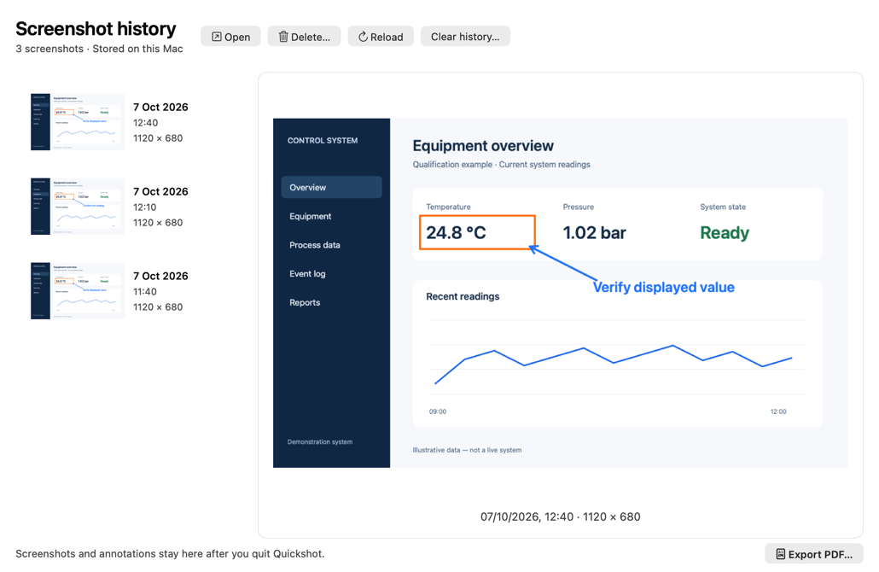Click the 11:40 time text in the list
Screen dimensions: 879x572
pyautogui.click(x=145, y=292)
